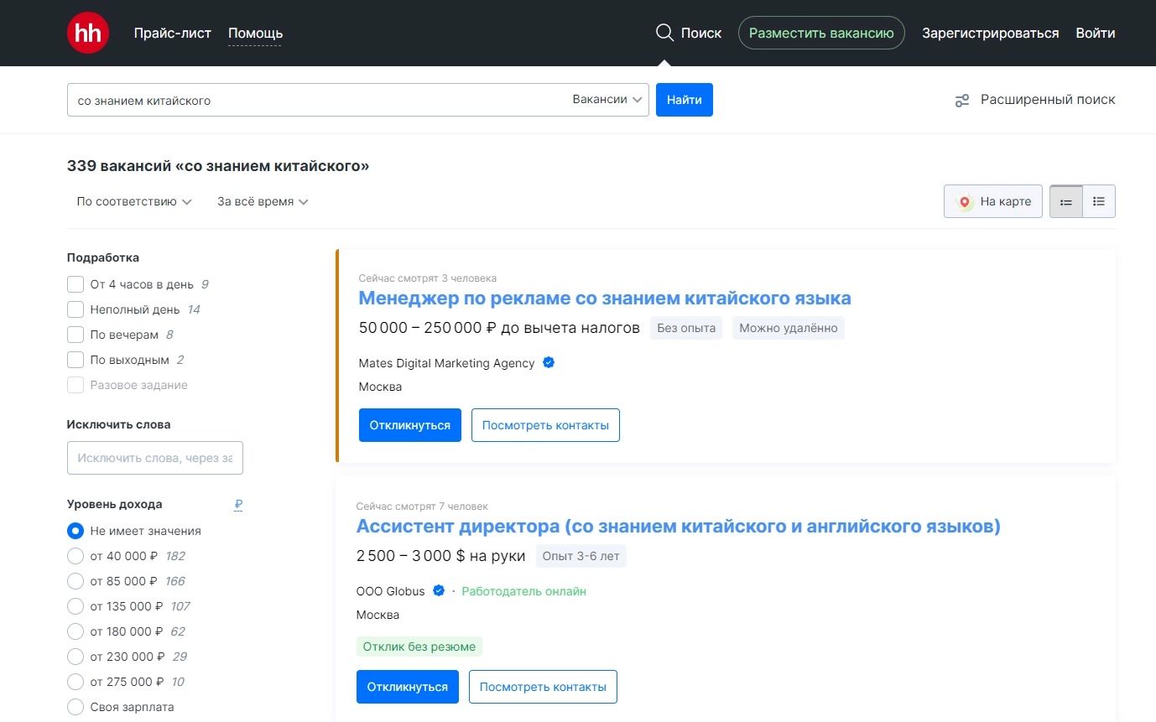Open search via magnifier icon
The width and height of the screenshot is (1156, 722).
664,33
